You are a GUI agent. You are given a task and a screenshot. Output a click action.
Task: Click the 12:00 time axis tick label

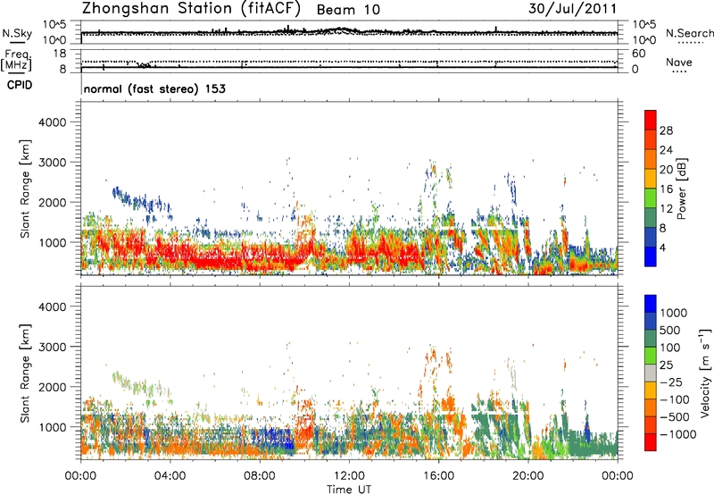tap(349, 476)
